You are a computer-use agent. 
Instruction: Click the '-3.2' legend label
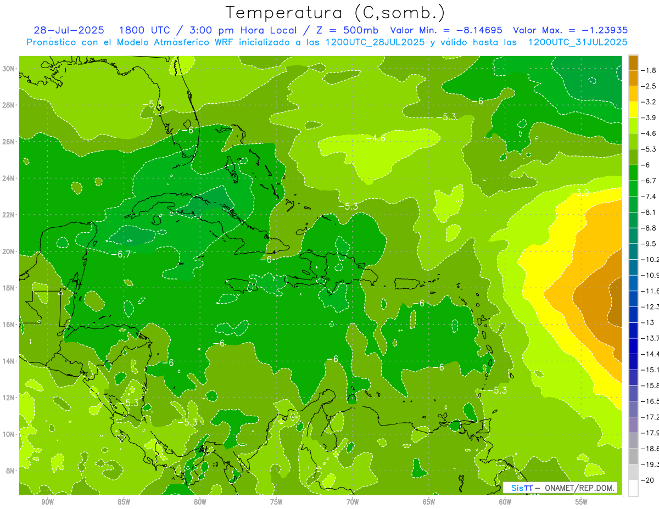[x=649, y=102]
